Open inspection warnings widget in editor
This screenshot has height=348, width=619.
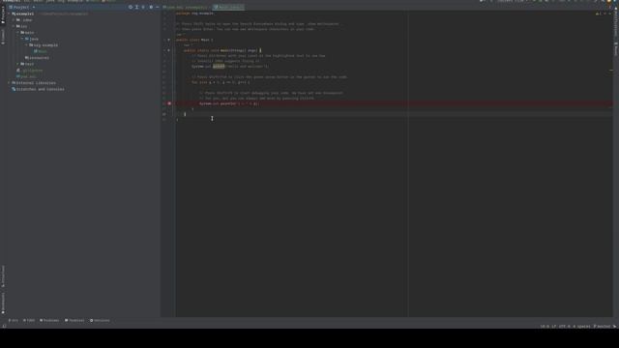(x=599, y=14)
